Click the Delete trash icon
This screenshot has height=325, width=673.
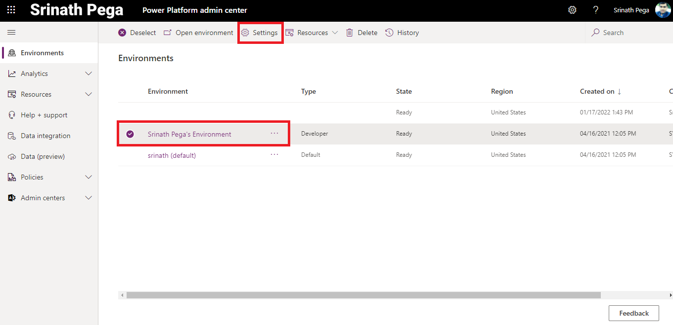(x=350, y=33)
